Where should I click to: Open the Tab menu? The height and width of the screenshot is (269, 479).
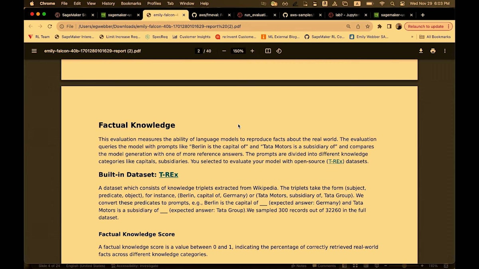tap(170, 4)
